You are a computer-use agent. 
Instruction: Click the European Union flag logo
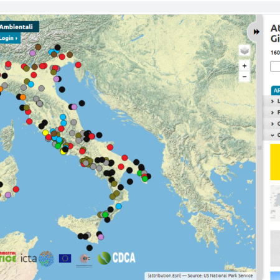click(x=65, y=258)
